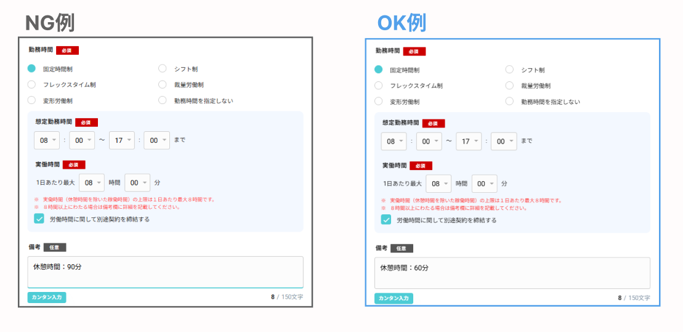
Task: Pick 勤務時間を指定しない in NG例 panel
Action: (x=163, y=100)
